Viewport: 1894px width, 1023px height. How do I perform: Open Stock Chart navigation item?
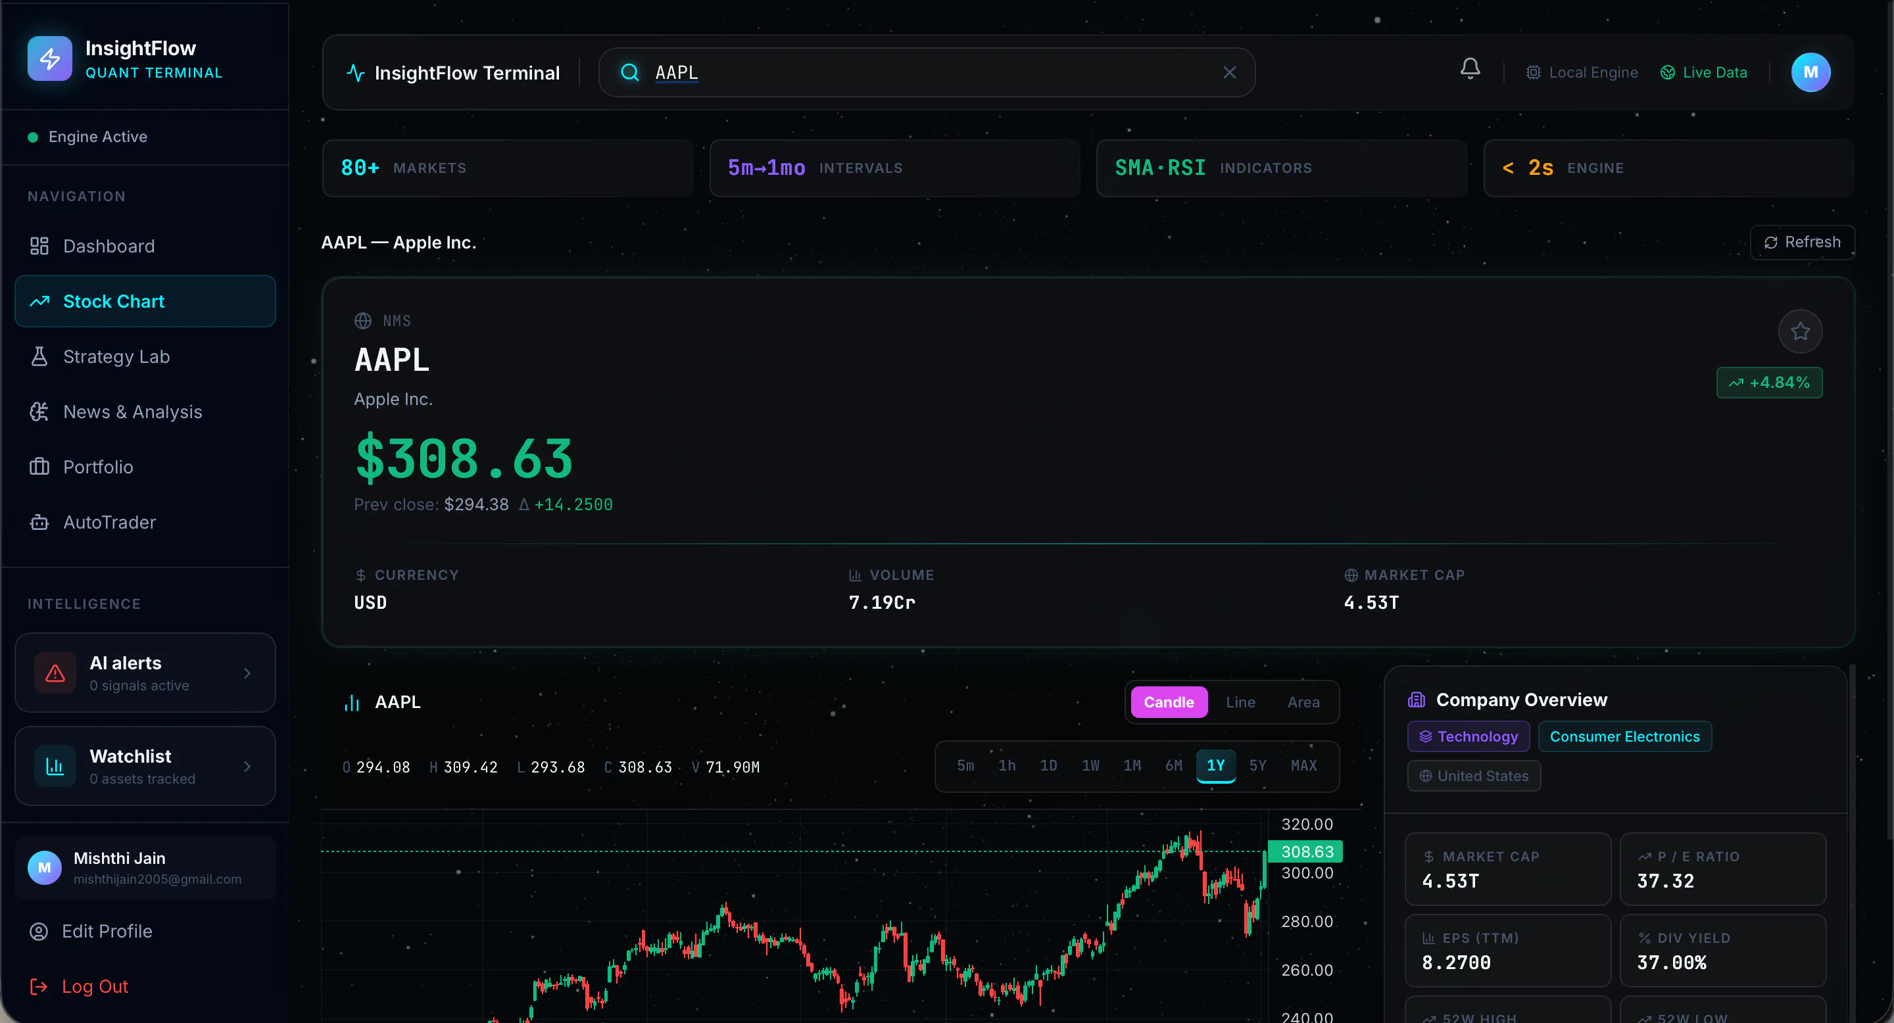tap(145, 301)
